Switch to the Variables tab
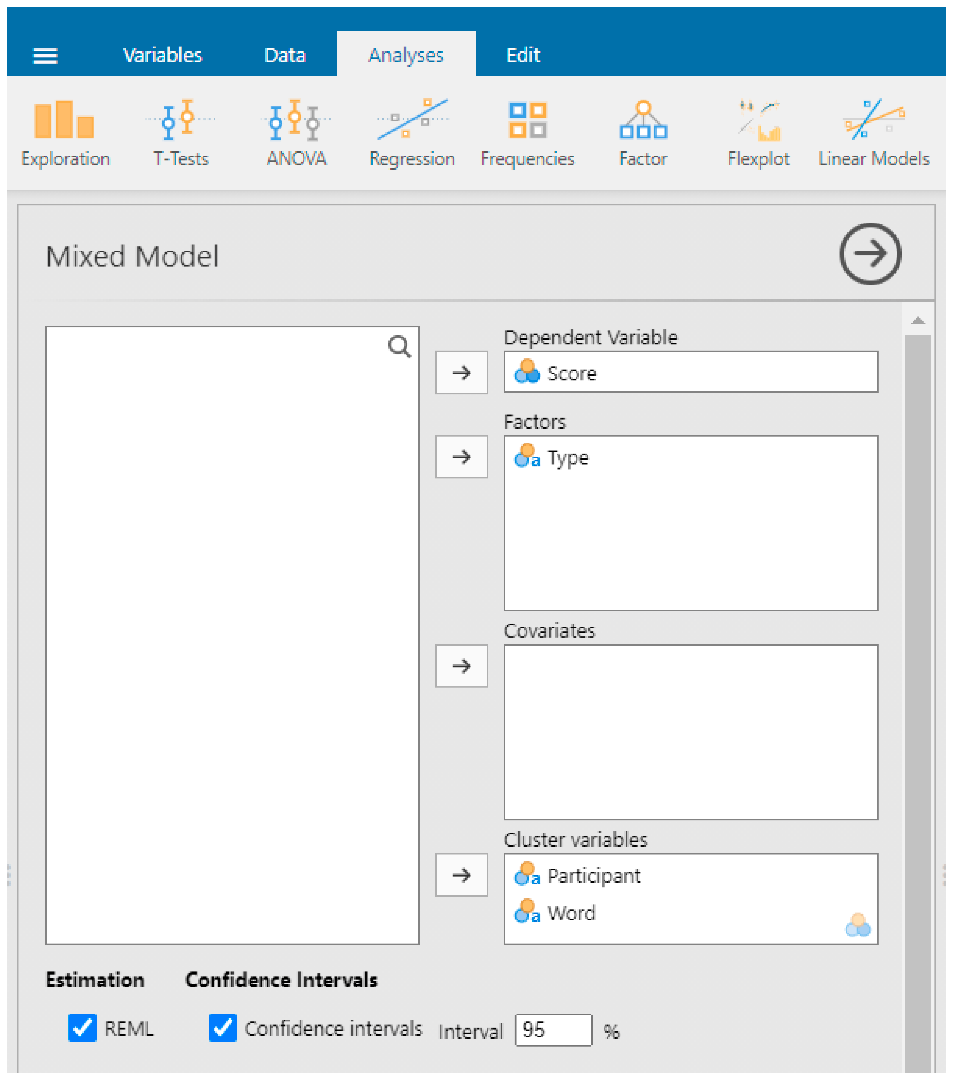This screenshot has height=1083, width=955. pyautogui.click(x=162, y=55)
